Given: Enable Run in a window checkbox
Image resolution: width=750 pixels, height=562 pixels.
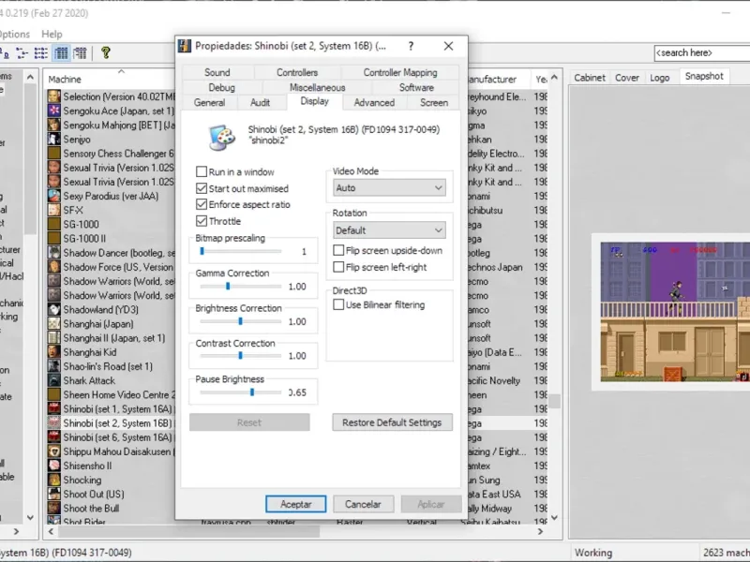Looking at the screenshot, I should pos(202,171).
